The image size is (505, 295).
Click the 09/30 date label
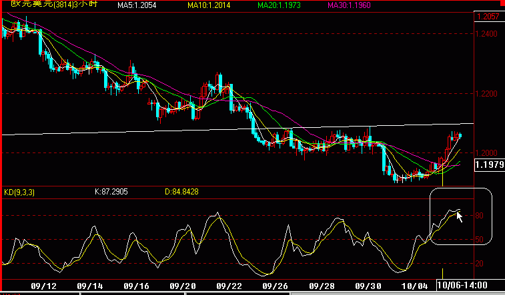click(368, 286)
